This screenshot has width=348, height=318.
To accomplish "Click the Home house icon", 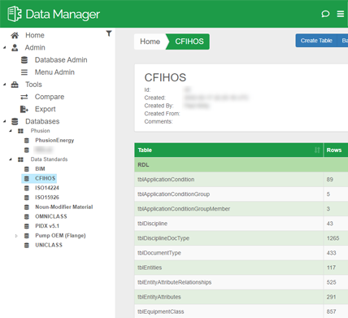I will click(x=15, y=35).
